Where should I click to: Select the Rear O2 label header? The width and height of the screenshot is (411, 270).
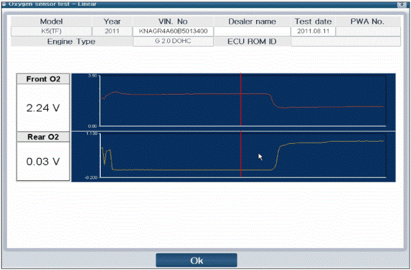pyautogui.click(x=44, y=137)
